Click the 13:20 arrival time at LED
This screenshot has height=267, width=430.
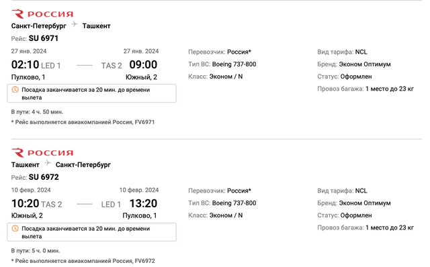[143, 204]
